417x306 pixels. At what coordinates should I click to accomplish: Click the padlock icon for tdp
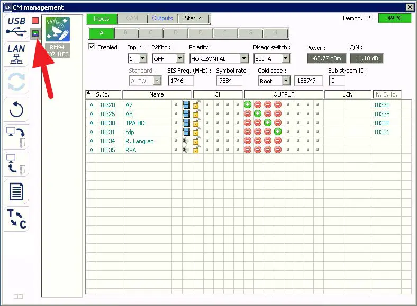(197, 132)
